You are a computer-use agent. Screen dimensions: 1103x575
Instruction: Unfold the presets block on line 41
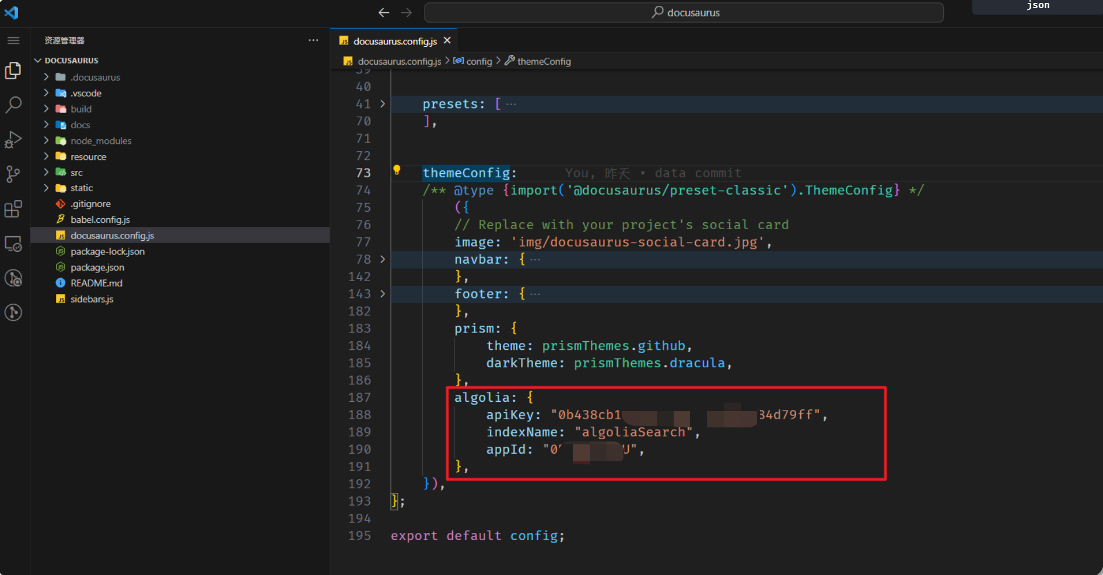coord(383,104)
